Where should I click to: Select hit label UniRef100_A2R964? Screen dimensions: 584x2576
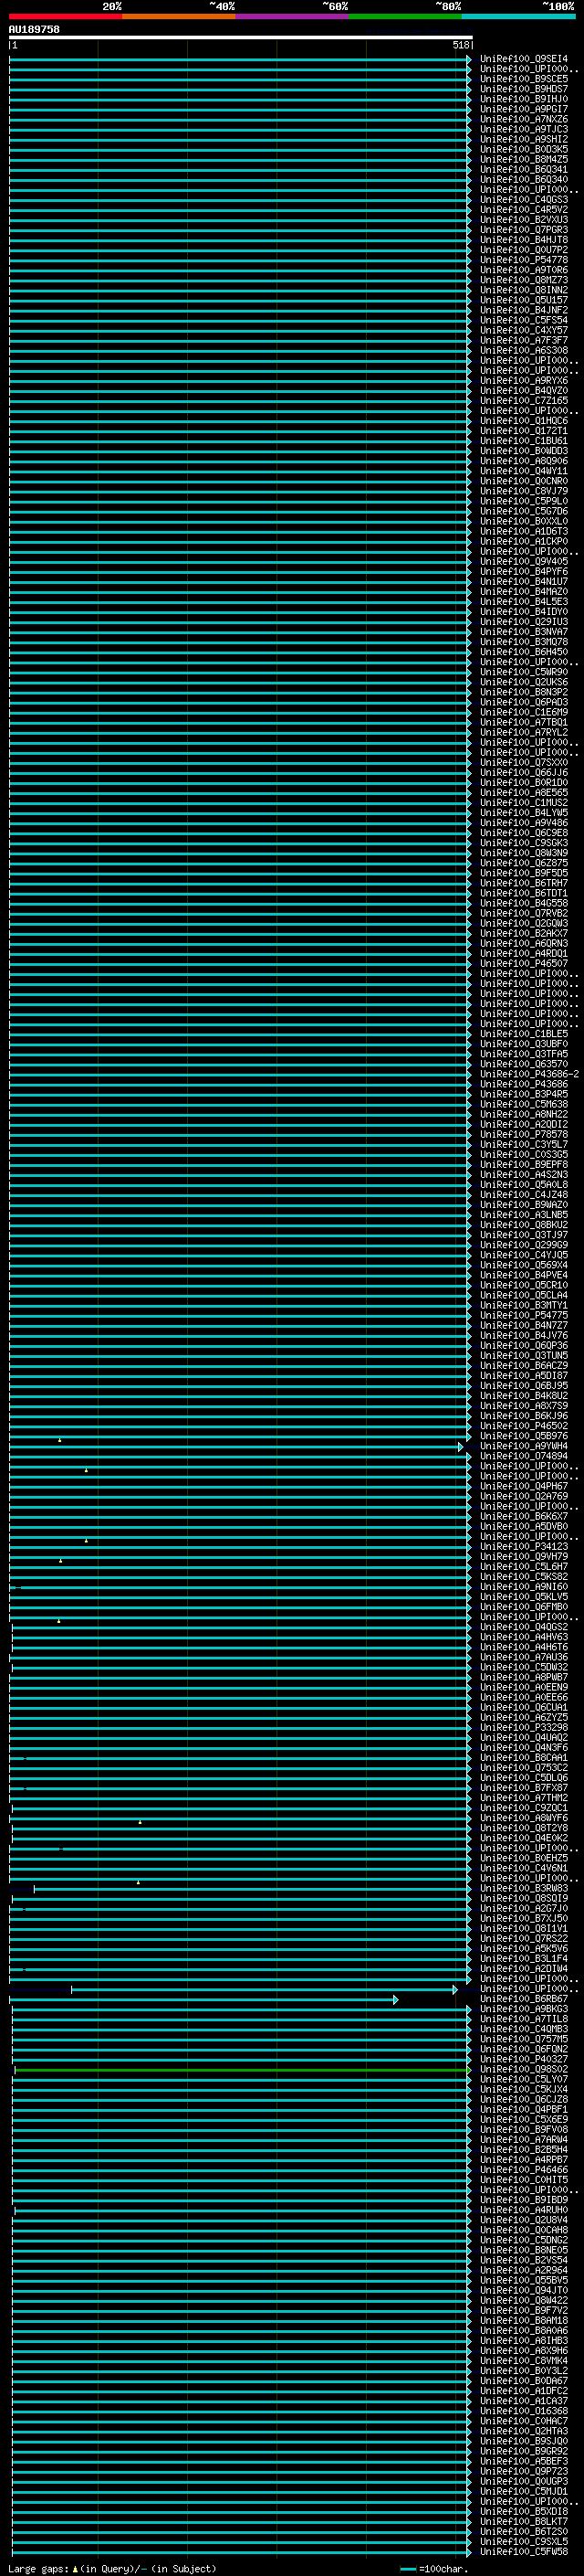coord(524,2270)
